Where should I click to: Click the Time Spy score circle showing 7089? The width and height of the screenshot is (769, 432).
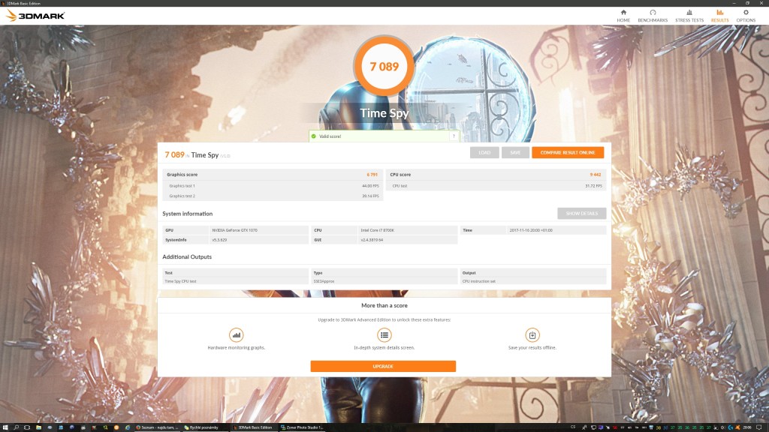(x=384, y=66)
